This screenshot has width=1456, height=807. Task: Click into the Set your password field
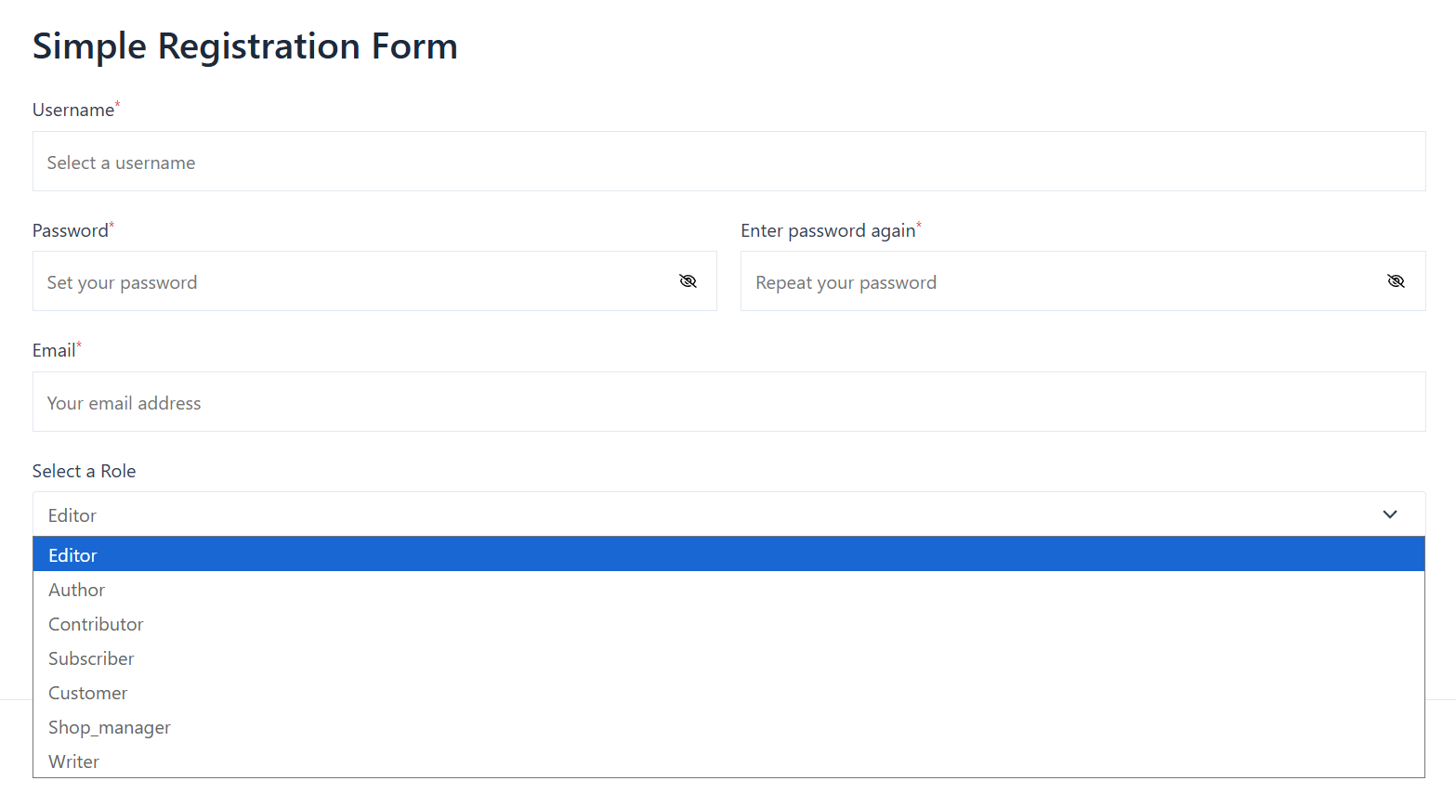point(353,281)
